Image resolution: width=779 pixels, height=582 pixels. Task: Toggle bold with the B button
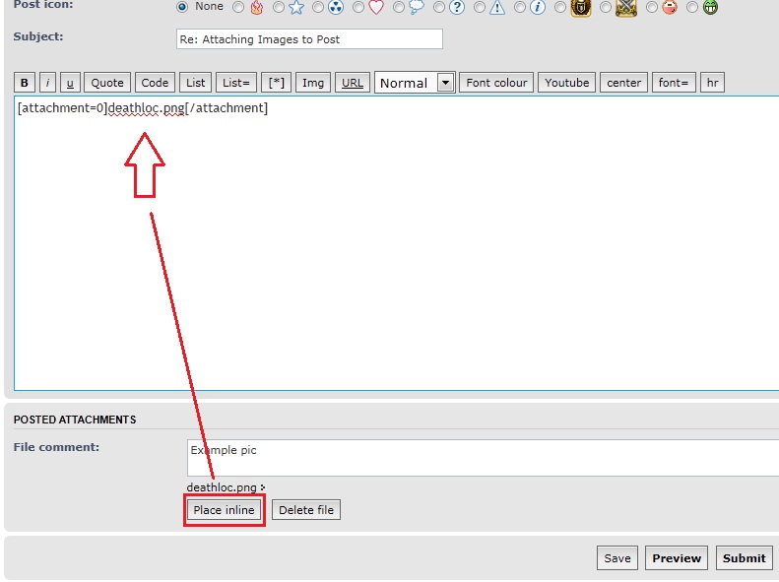click(x=25, y=83)
